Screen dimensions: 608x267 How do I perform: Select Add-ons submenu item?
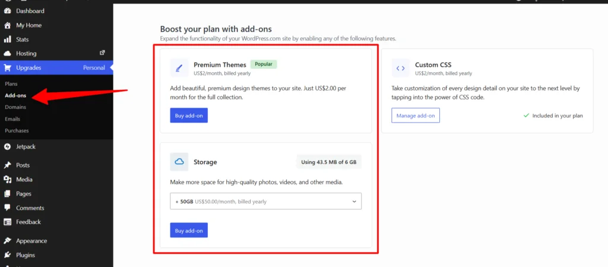pyautogui.click(x=15, y=95)
